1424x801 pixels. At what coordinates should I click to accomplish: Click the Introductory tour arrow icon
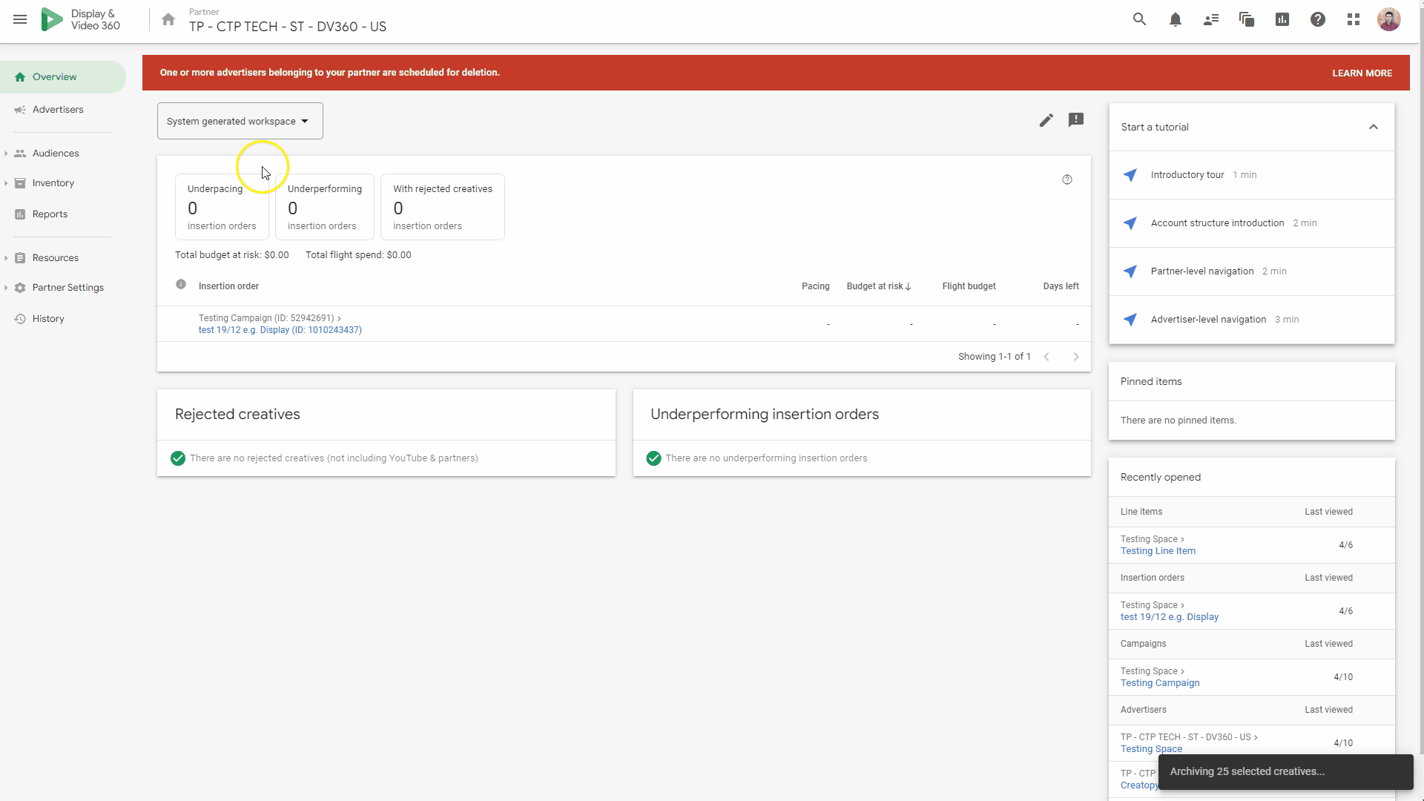(1130, 175)
